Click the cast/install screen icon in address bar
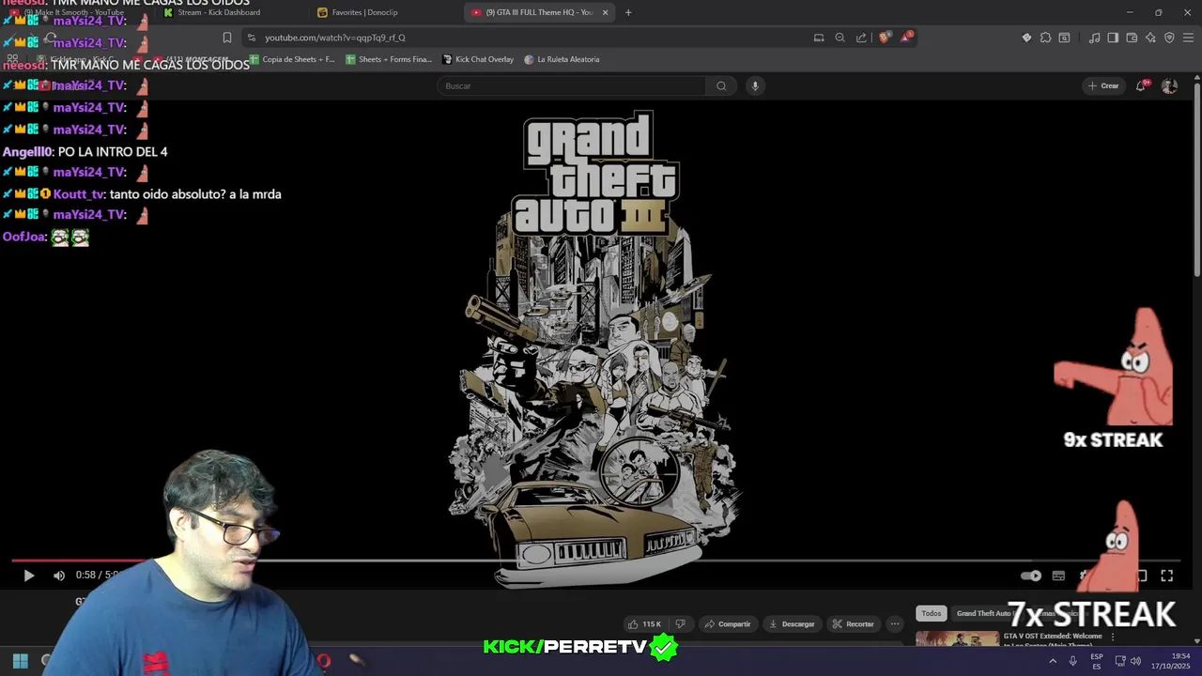The width and height of the screenshot is (1202, 676). coord(819,38)
